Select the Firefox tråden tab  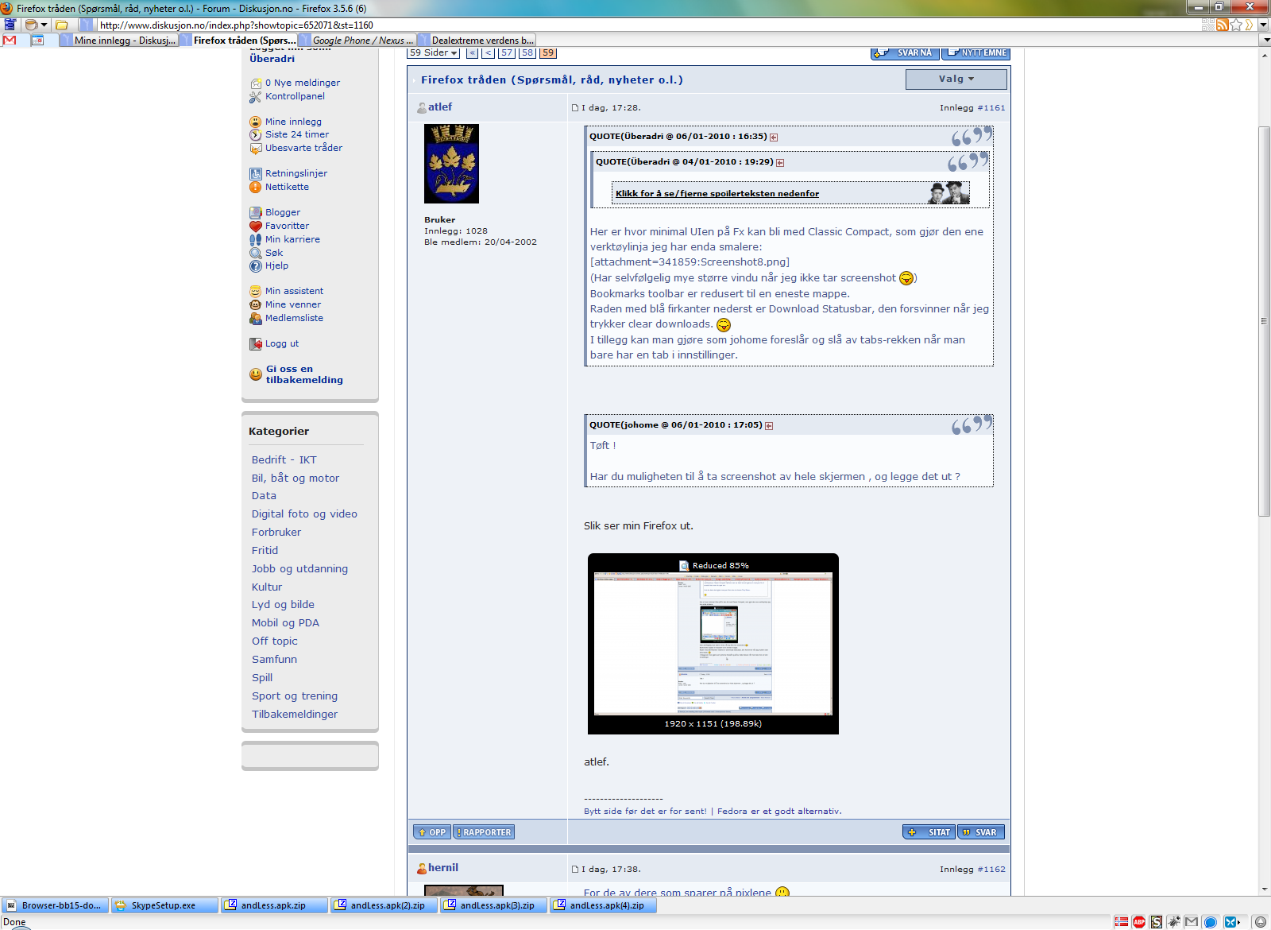coord(238,40)
